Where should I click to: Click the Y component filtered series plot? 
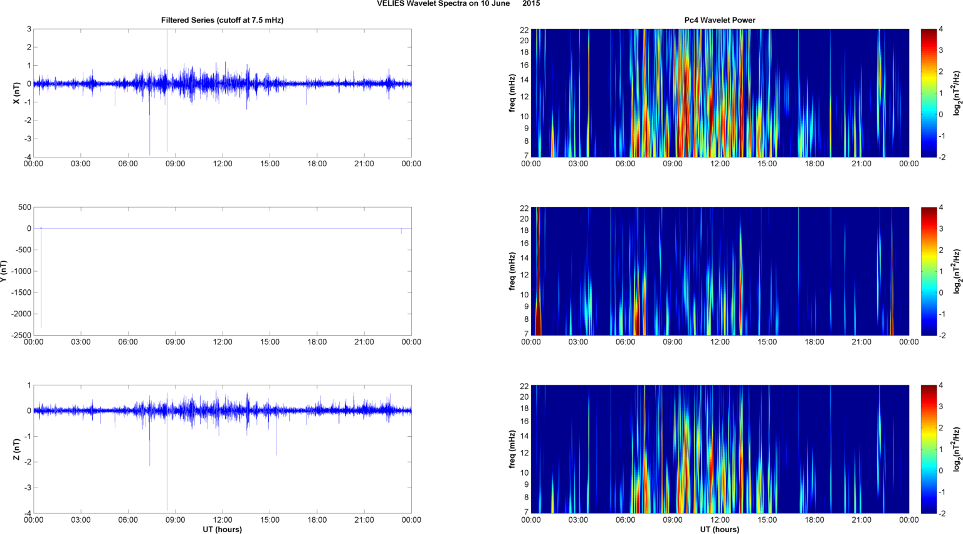click(x=223, y=271)
